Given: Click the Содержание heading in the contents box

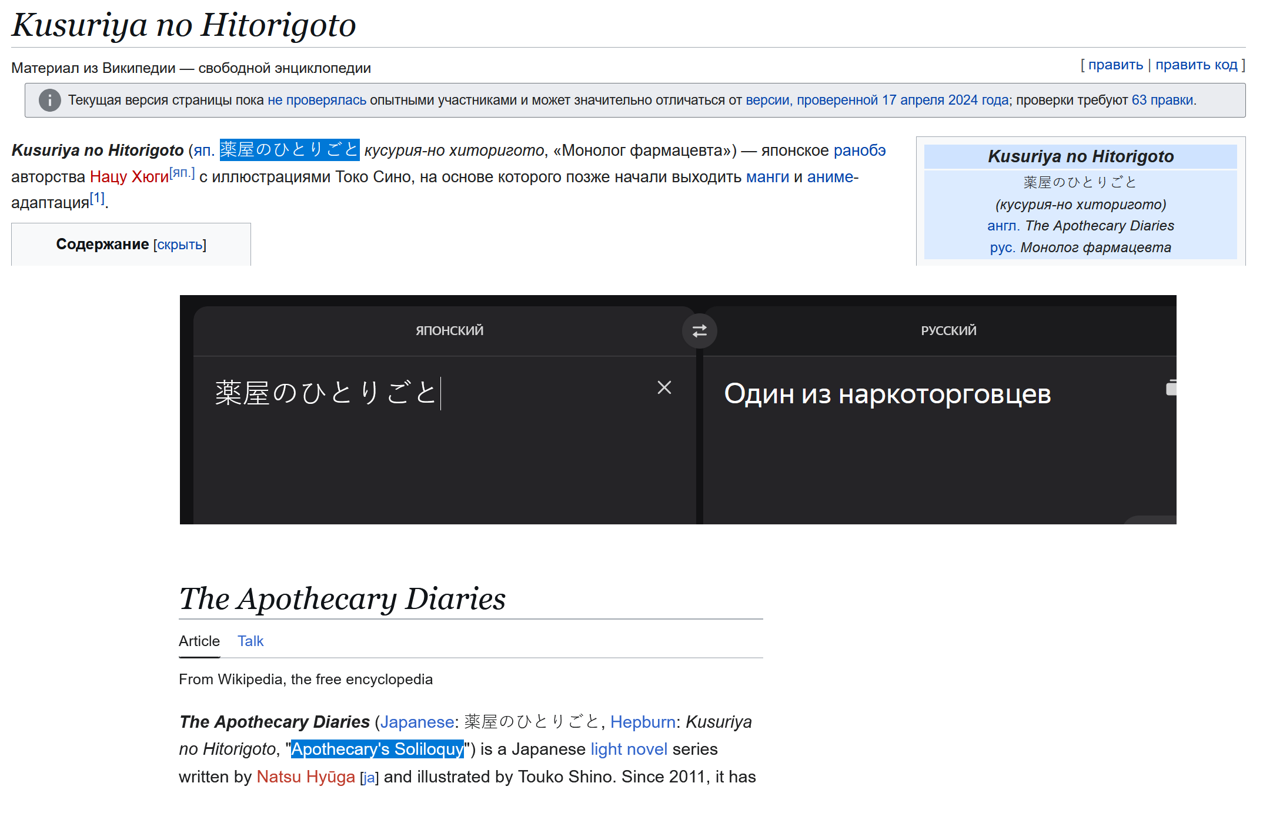Looking at the screenshot, I should (102, 245).
